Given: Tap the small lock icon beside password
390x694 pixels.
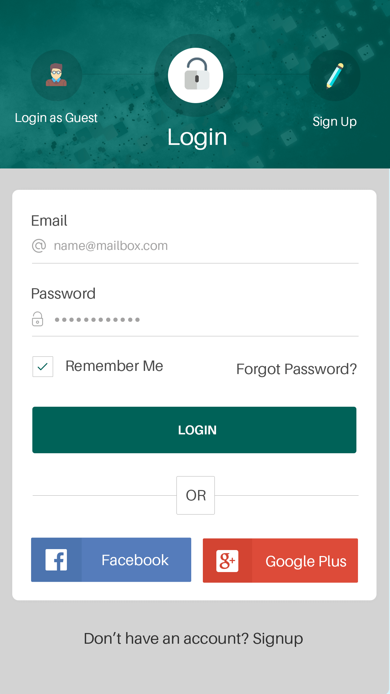Looking at the screenshot, I should [x=37, y=319].
